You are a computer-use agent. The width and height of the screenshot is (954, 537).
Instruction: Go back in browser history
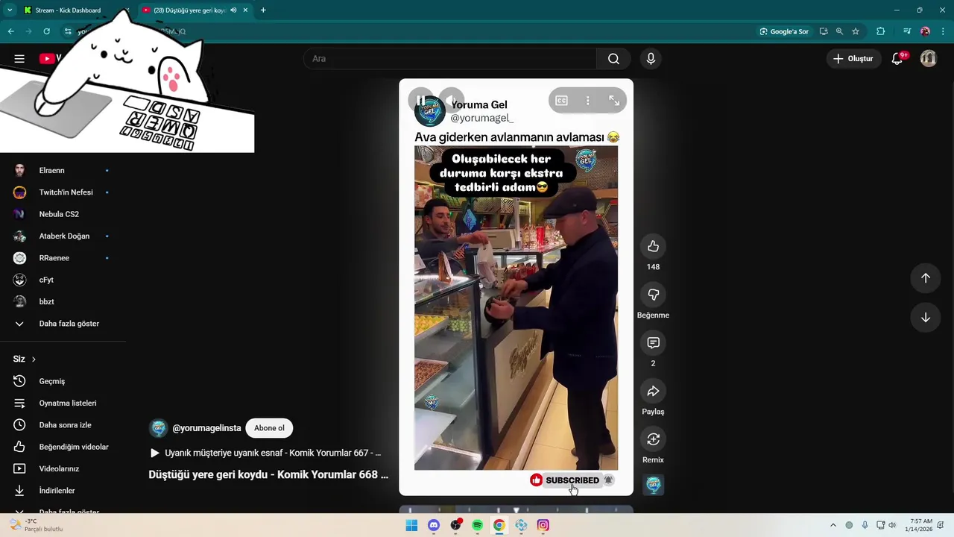coord(11,31)
